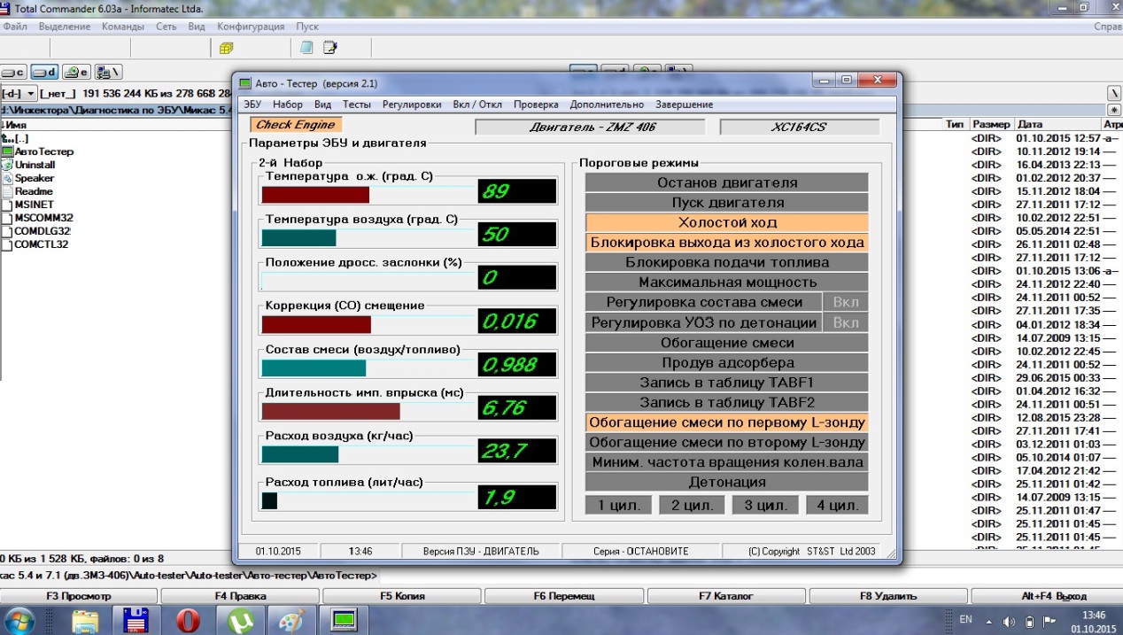
Task: Open the Завершение menu
Action: coord(684,105)
